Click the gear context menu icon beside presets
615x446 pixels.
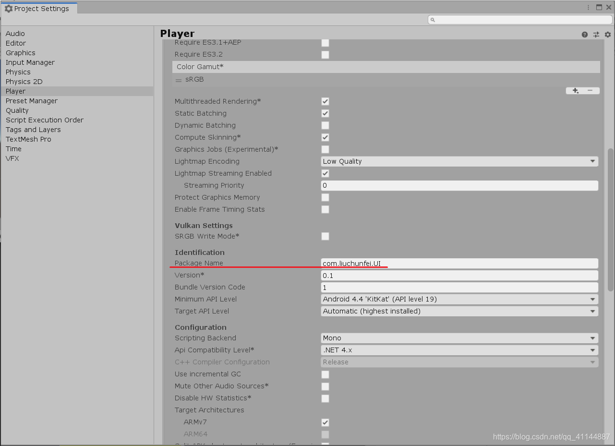point(607,34)
